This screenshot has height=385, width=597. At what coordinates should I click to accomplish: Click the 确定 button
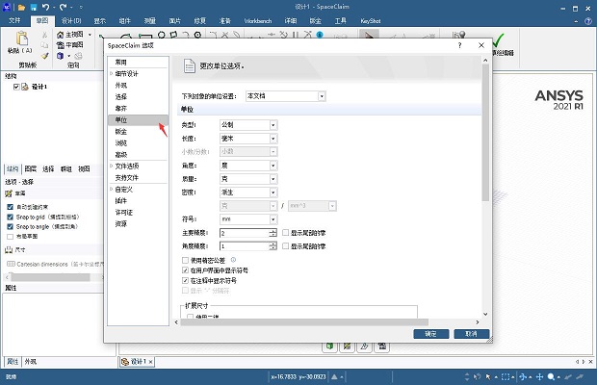(431, 334)
